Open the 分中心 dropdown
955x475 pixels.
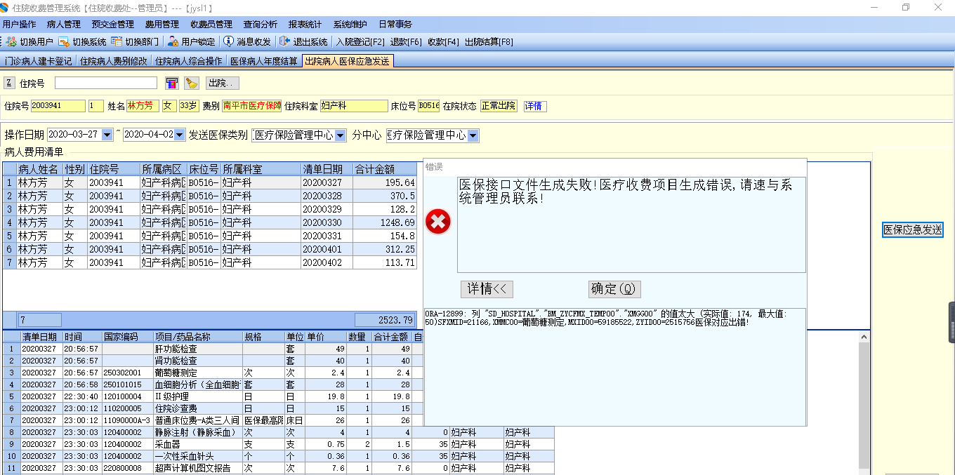tap(473, 135)
